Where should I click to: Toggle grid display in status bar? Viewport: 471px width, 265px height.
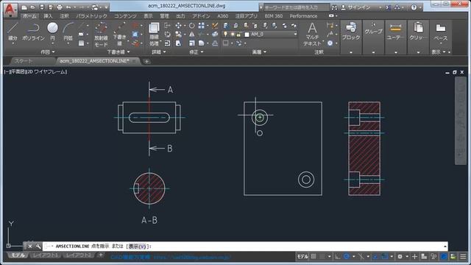314,257
